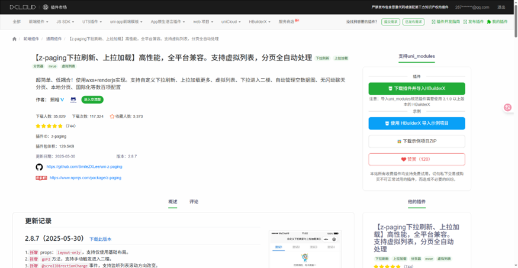Expand the UTS插件 dropdown menu
Image resolution: width=518 pixels, height=268 pixels.
tap(92, 21)
